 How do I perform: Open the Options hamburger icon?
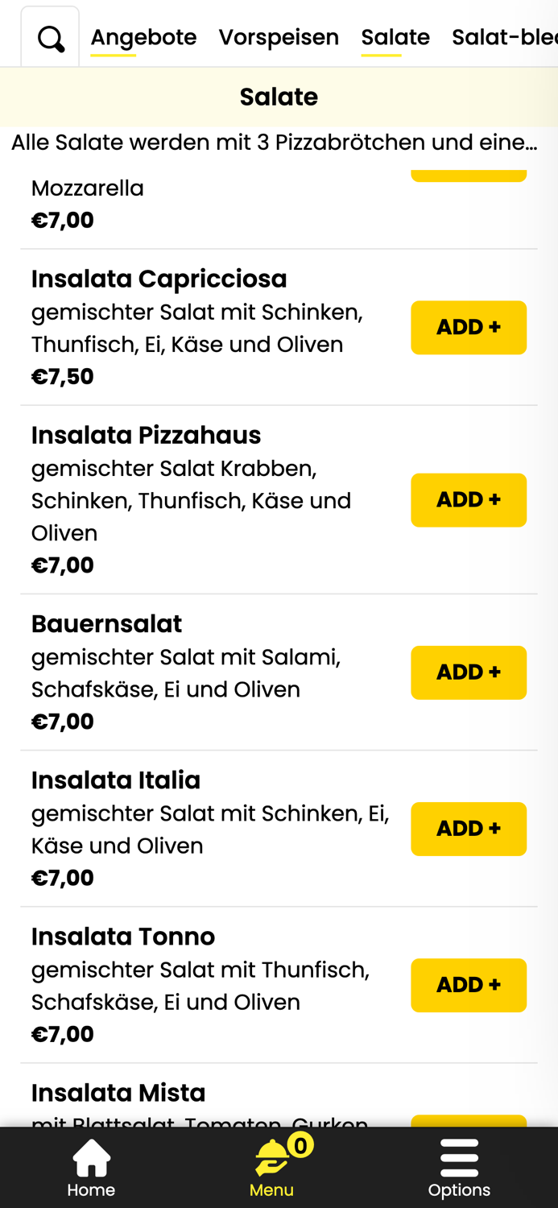click(x=459, y=1158)
